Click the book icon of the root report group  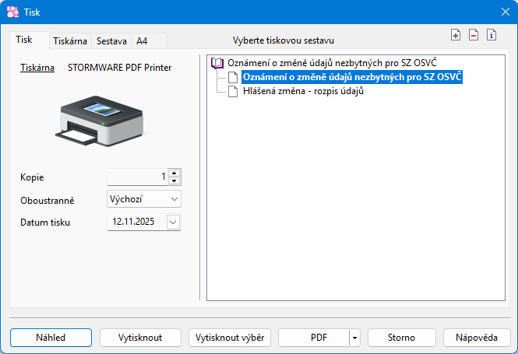(217, 63)
